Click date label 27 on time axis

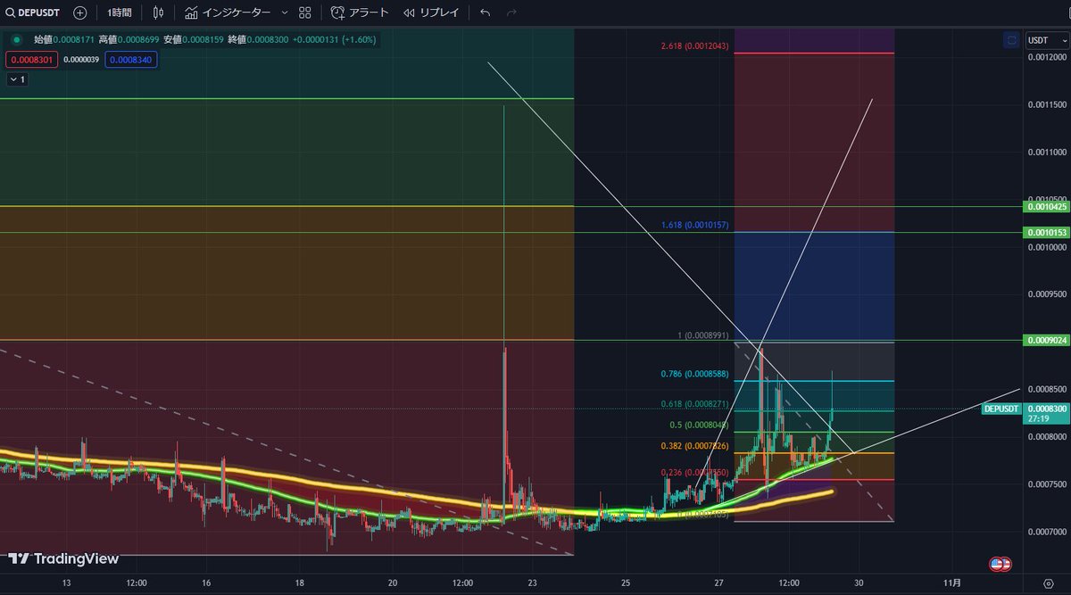(x=719, y=583)
